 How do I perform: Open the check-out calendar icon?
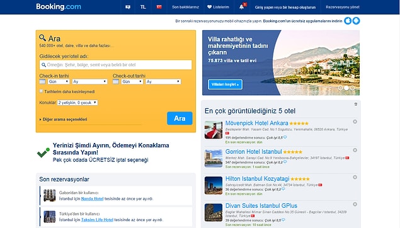(x=116, y=82)
